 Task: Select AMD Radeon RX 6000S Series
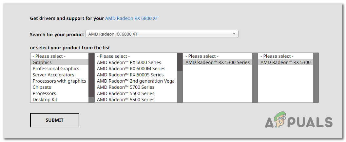click(x=130, y=75)
